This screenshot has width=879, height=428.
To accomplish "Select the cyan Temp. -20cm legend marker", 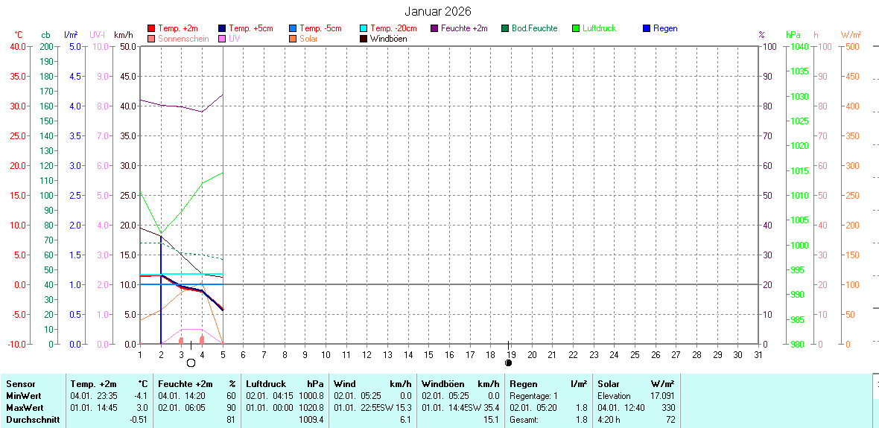I will (364, 28).
